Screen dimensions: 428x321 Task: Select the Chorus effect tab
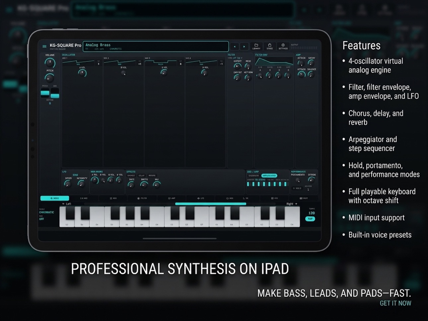(131, 176)
